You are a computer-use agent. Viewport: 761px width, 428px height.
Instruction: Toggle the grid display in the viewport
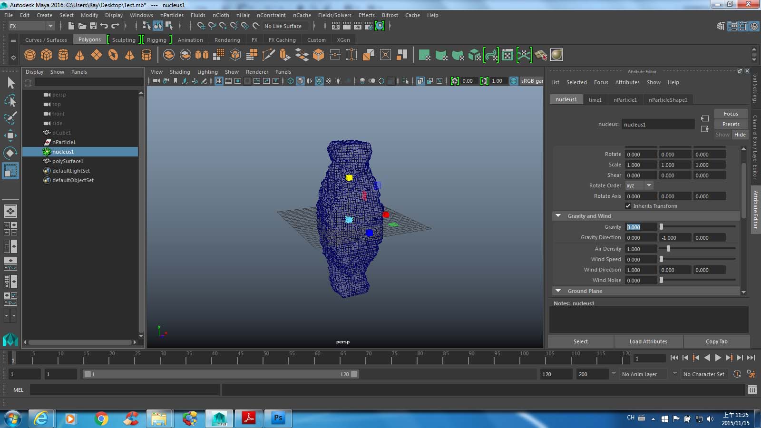pyautogui.click(x=219, y=81)
